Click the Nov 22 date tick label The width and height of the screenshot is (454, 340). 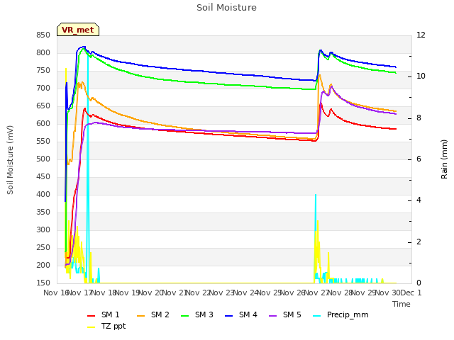click(198, 293)
